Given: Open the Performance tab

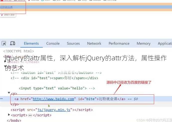Looking at the screenshot, I should pos(119,44).
